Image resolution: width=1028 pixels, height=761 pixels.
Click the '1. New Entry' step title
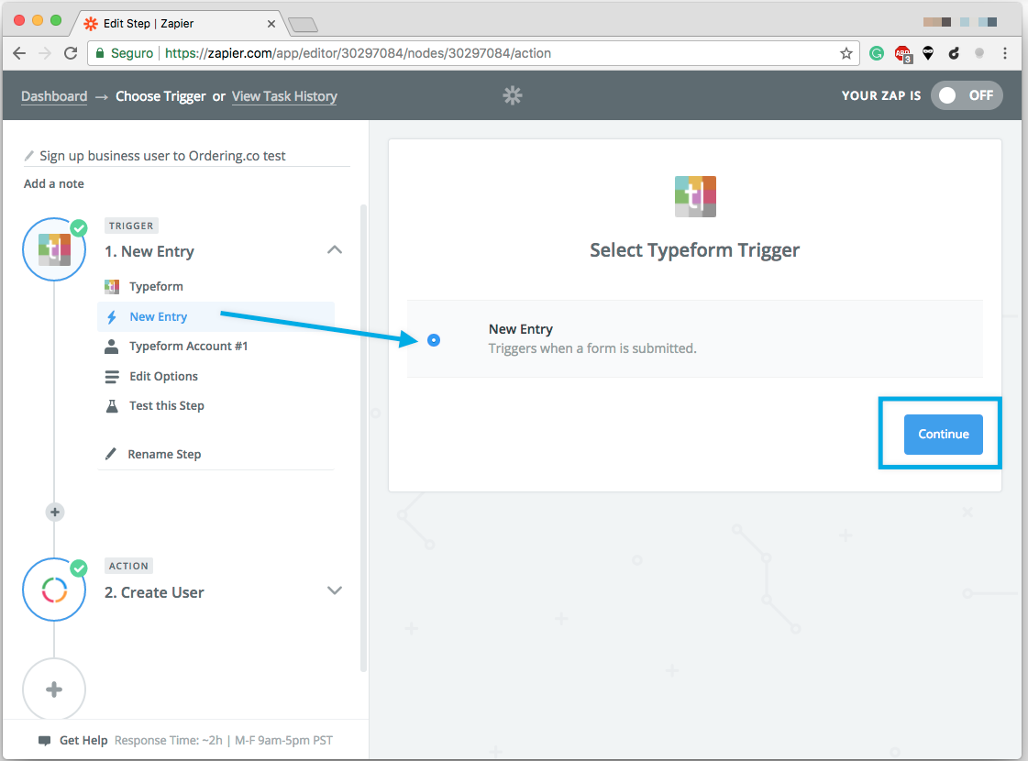(149, 252)
